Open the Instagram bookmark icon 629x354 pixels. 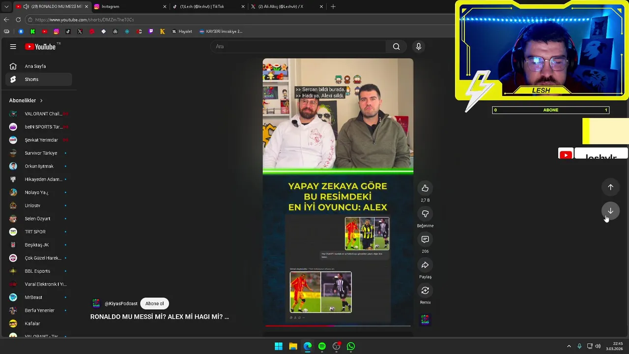(56, 31)
